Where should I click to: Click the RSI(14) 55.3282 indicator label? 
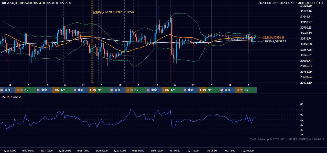click(x=11, y=97)
